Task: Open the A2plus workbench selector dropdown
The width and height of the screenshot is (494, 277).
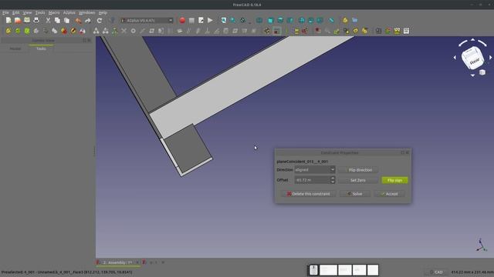Action: tap(147, 21)
